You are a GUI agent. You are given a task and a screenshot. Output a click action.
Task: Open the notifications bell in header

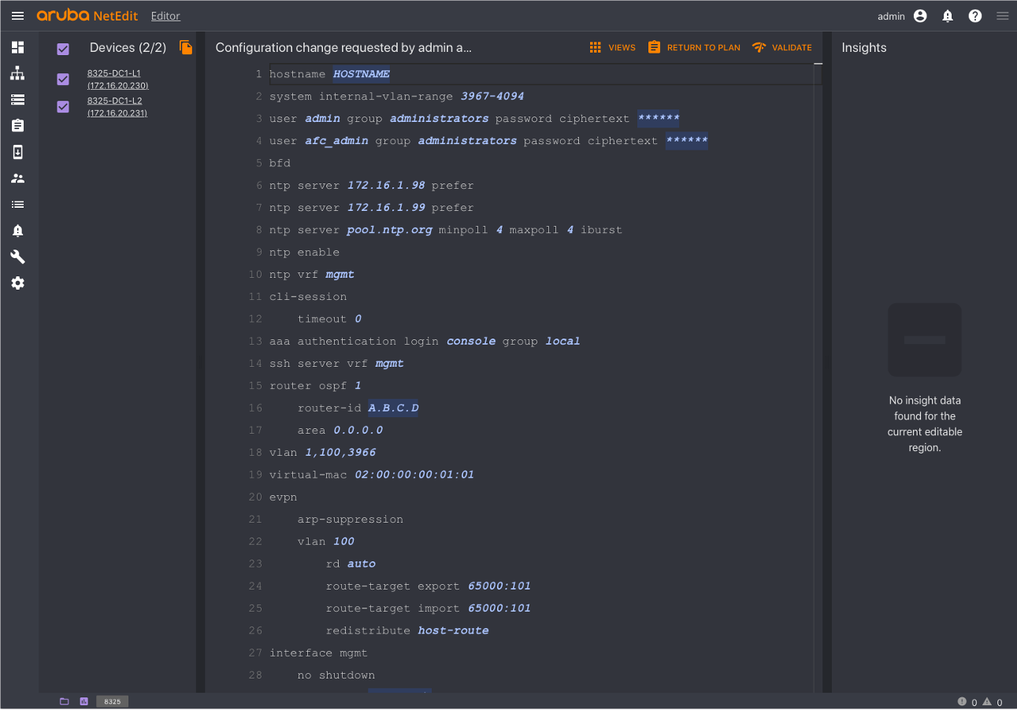tap(948, 16)
